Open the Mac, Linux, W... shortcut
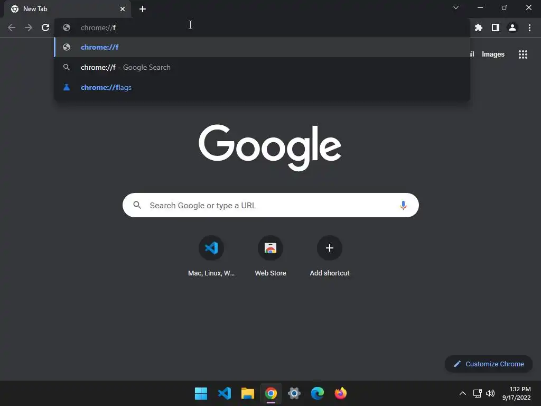 point(211,248)
